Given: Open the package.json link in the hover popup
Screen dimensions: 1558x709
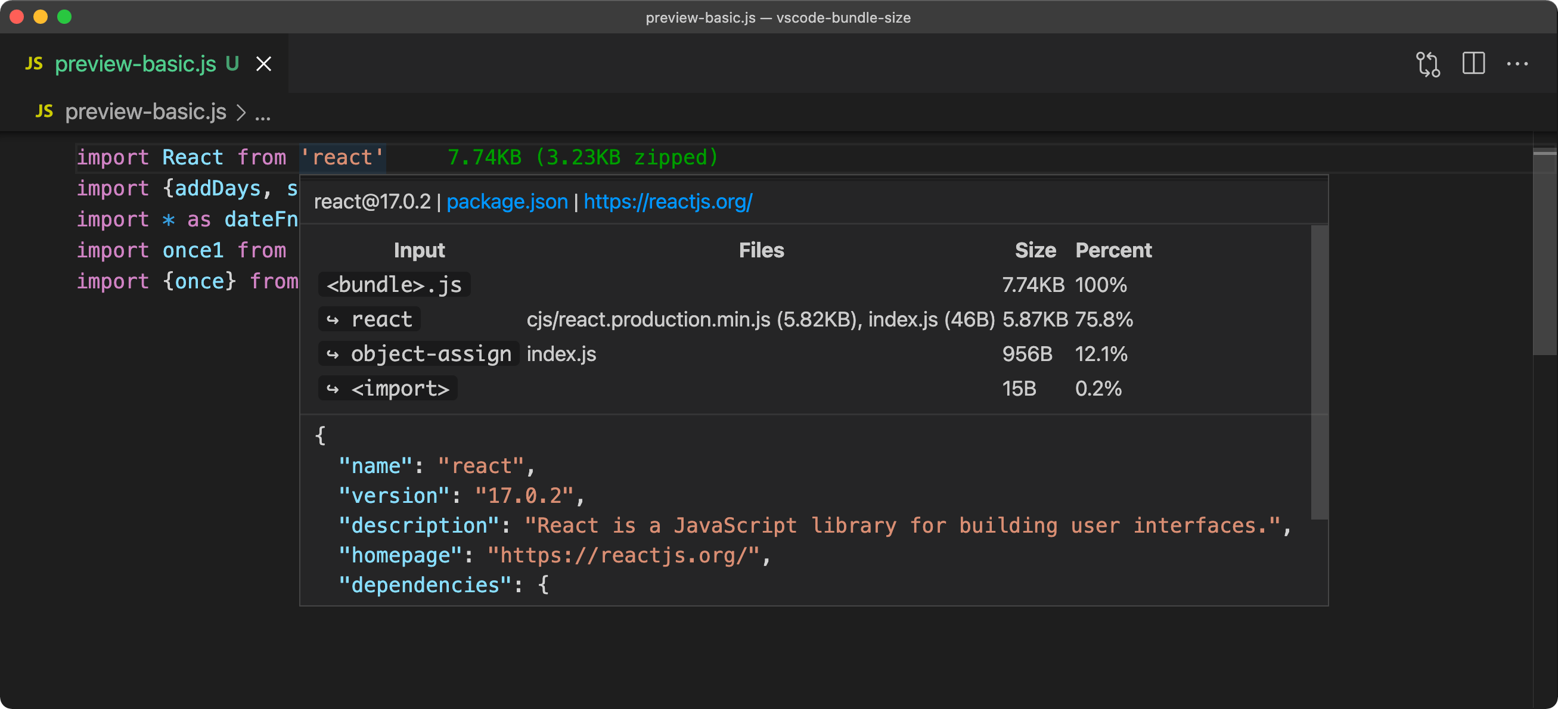Looking at the screenshot, I should [x=507, y=201].
